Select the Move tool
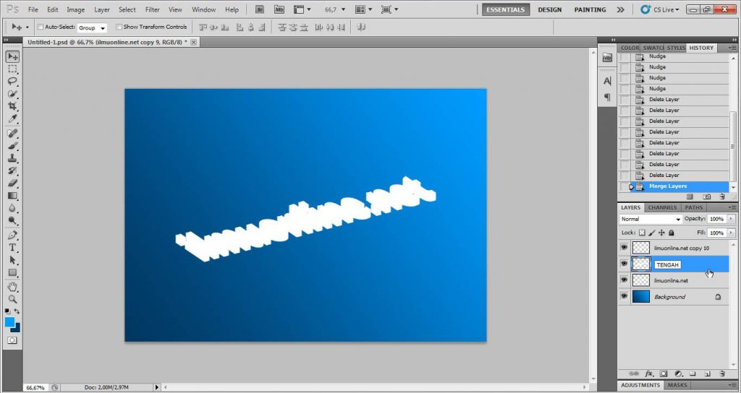 click(x=12, y=56)
